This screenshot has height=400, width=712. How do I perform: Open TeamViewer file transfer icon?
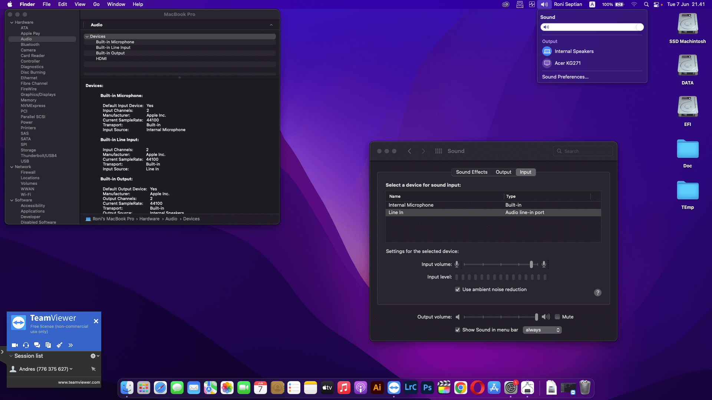[48, 345]
